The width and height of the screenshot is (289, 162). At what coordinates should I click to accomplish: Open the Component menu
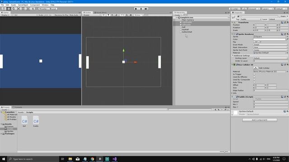pos(35,5)
